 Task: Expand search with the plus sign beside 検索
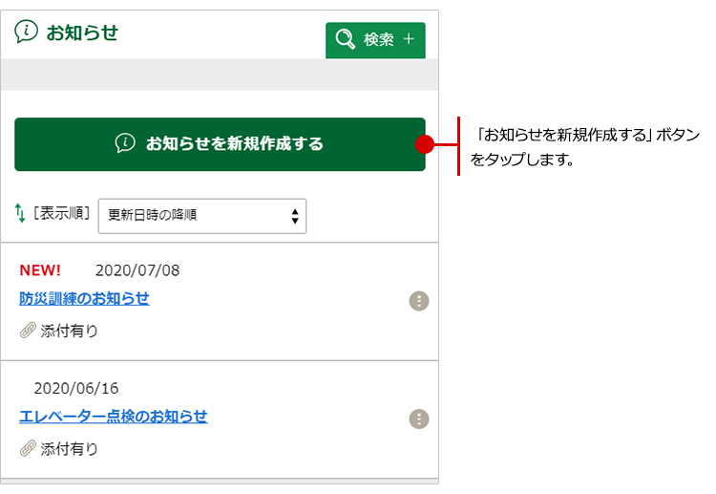(x=409, y=40)
